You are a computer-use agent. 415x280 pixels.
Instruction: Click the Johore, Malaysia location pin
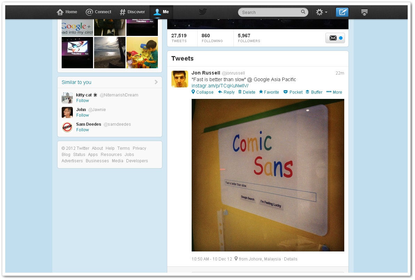click(x=236, y=259)
